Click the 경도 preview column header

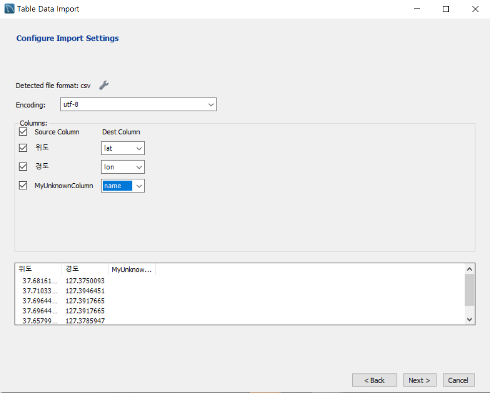[x=85, y=269]
